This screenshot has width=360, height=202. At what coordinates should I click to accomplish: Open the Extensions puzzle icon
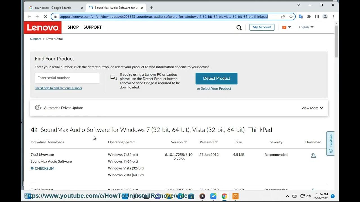pos(309,17)
